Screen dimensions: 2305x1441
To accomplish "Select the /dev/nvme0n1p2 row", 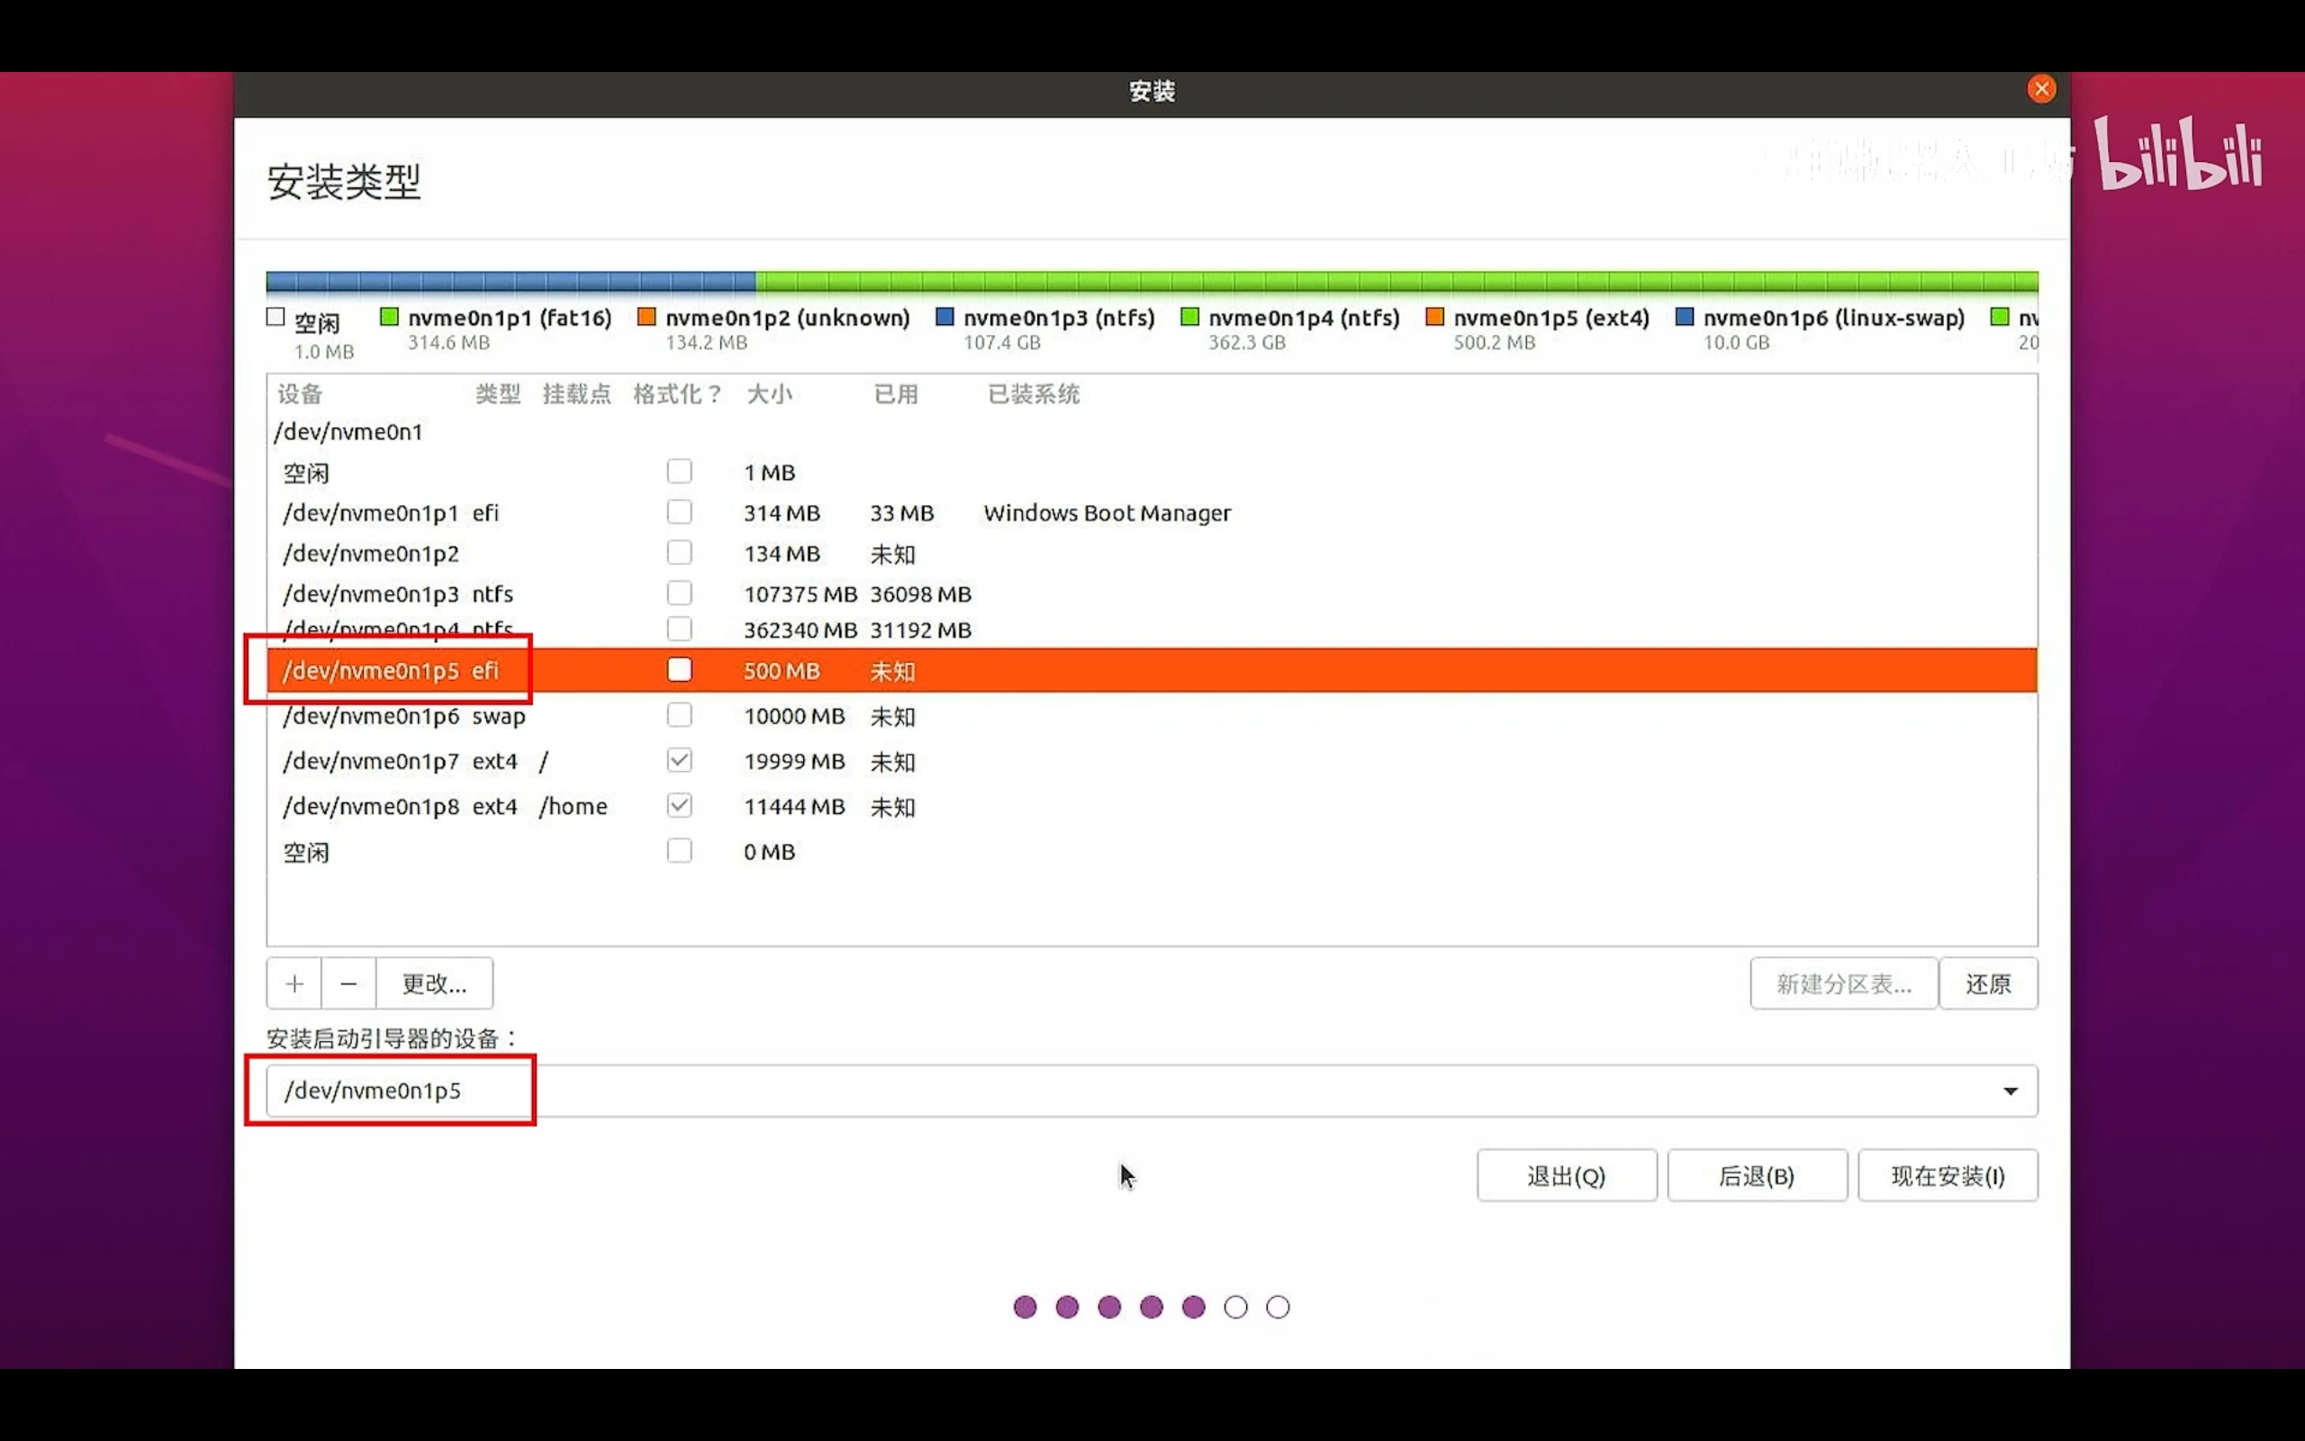I will [x=1152, y=554].
